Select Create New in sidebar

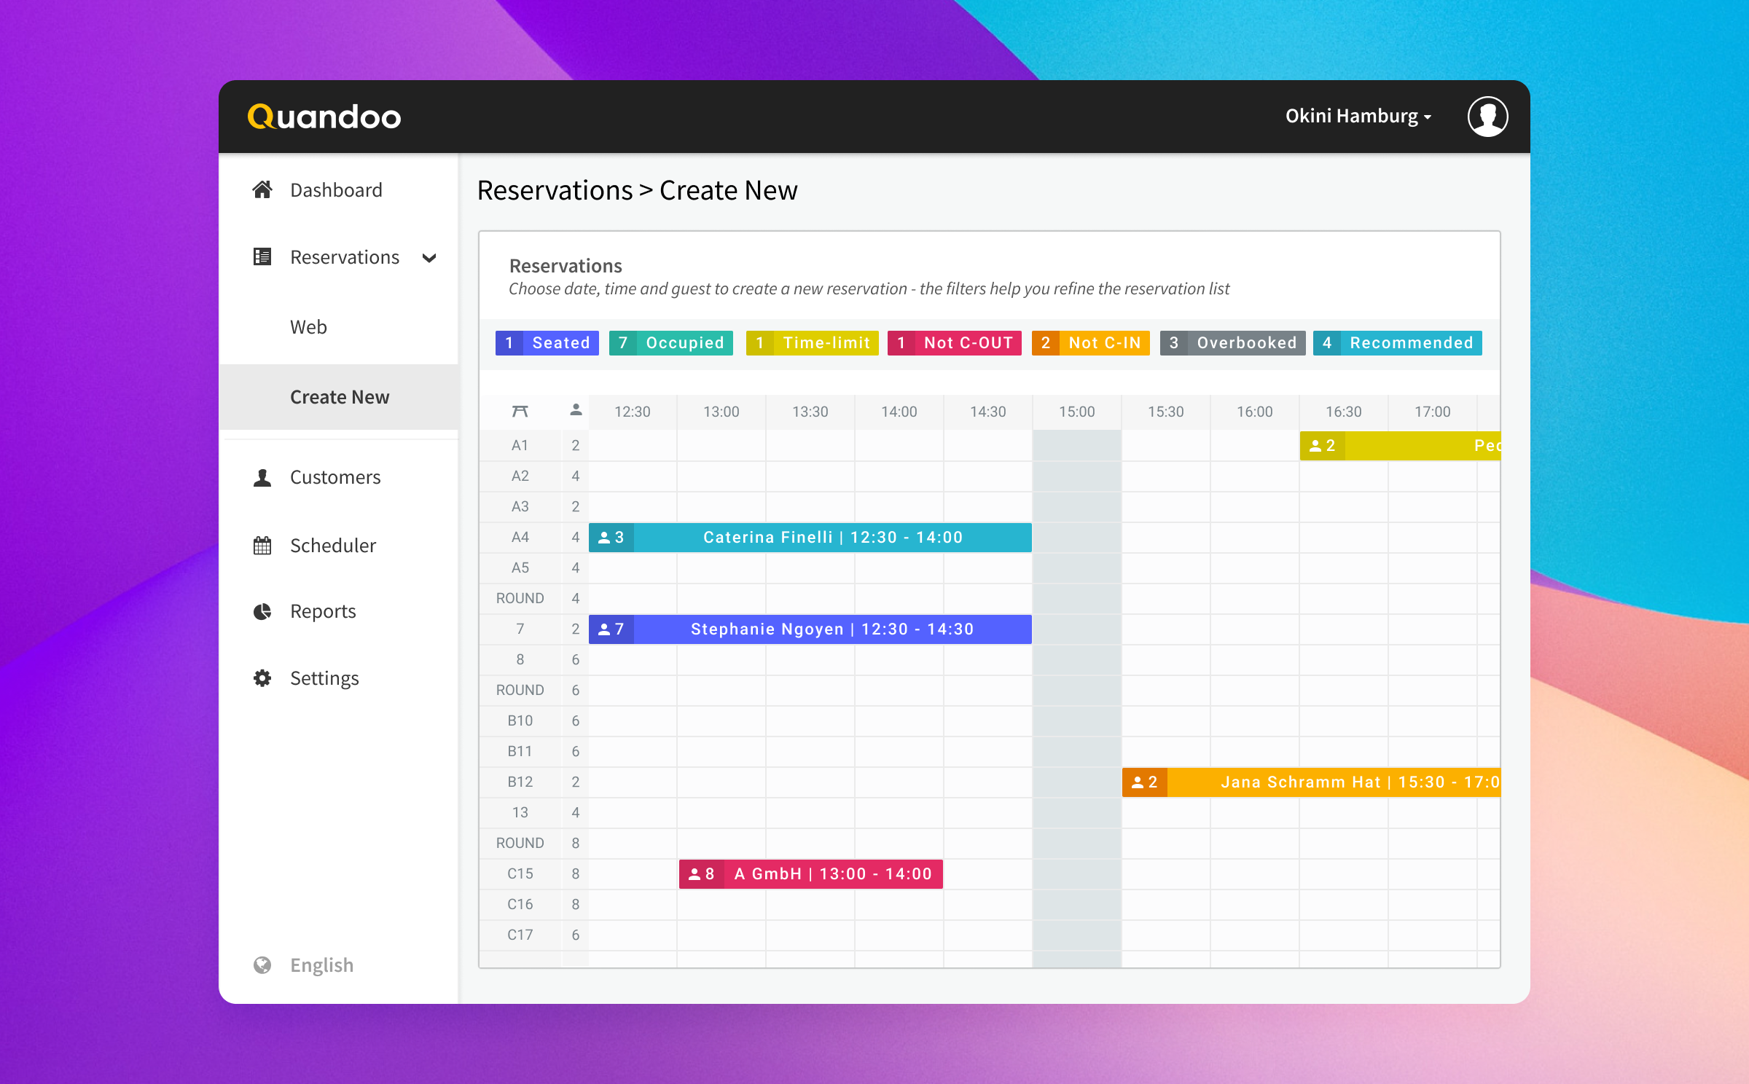coord(340,397)
